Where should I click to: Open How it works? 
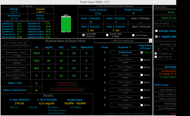pyautogui.click(x=161, y=24)
